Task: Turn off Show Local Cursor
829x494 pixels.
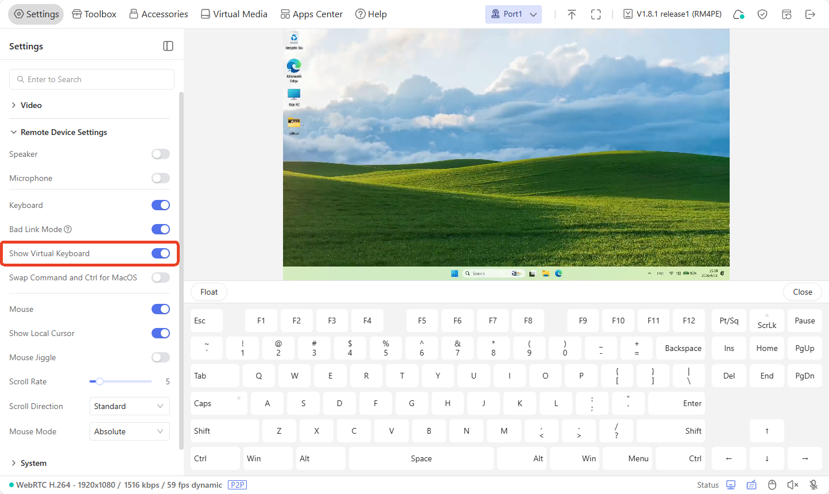Action: [161, 333]
